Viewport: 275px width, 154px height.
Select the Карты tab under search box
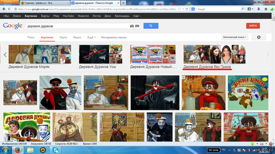(x=63, y=37)
